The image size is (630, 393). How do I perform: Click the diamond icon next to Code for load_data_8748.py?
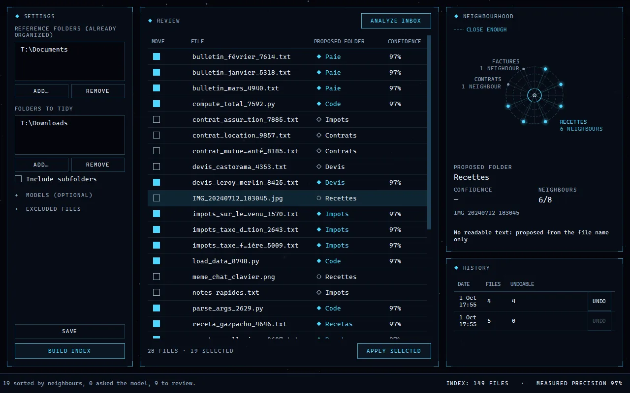click(319, 261)
